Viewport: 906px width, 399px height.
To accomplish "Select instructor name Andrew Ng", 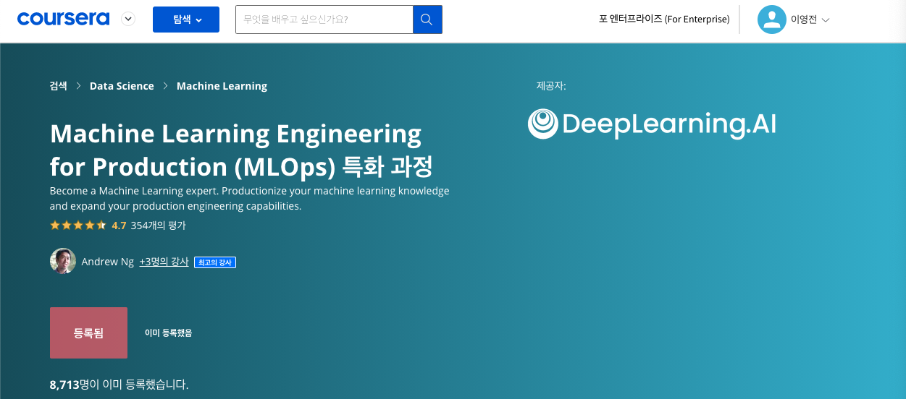I will click(108, 262).
